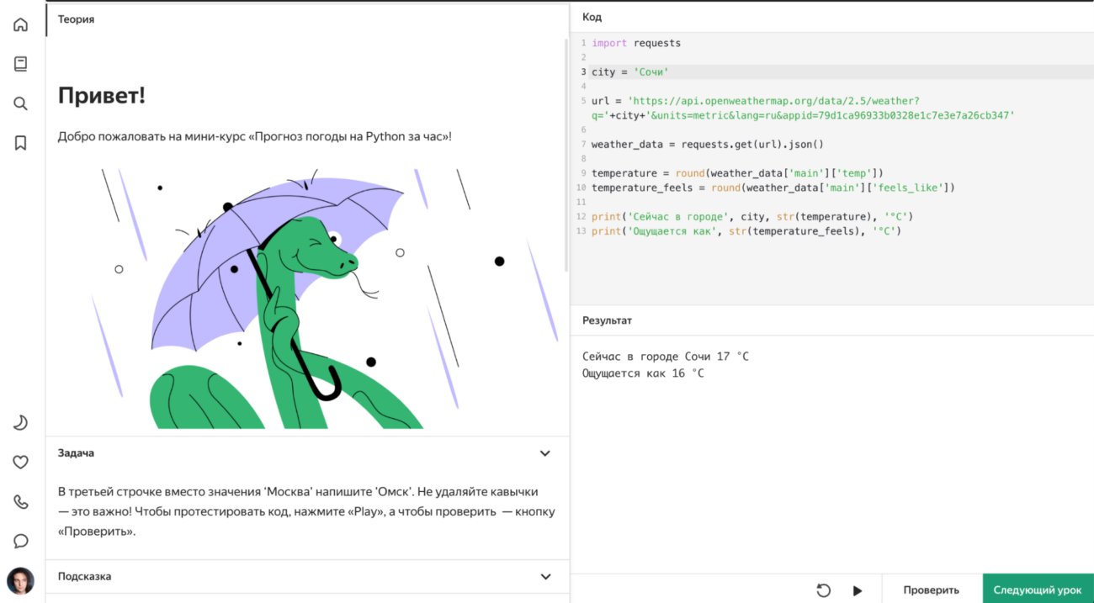Reset the code with the restart icon
Image resolution: width=1094 pixels, height=603 pixels.
[825, 590]
